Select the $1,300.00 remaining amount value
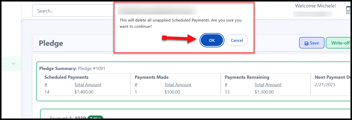Screen dimensions: 352x120 tap(264, 92)
